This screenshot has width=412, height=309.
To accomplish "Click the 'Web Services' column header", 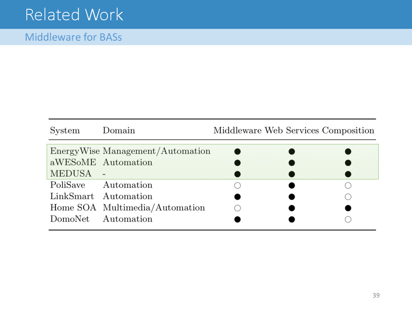I will click(292, 130).
